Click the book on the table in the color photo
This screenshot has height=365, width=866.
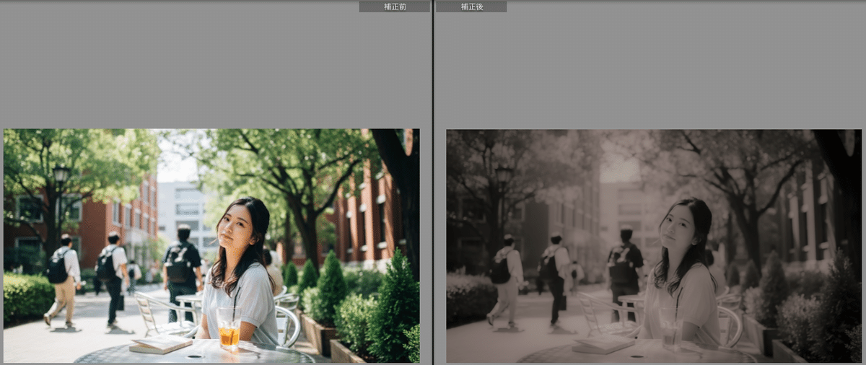coord(160,344)
